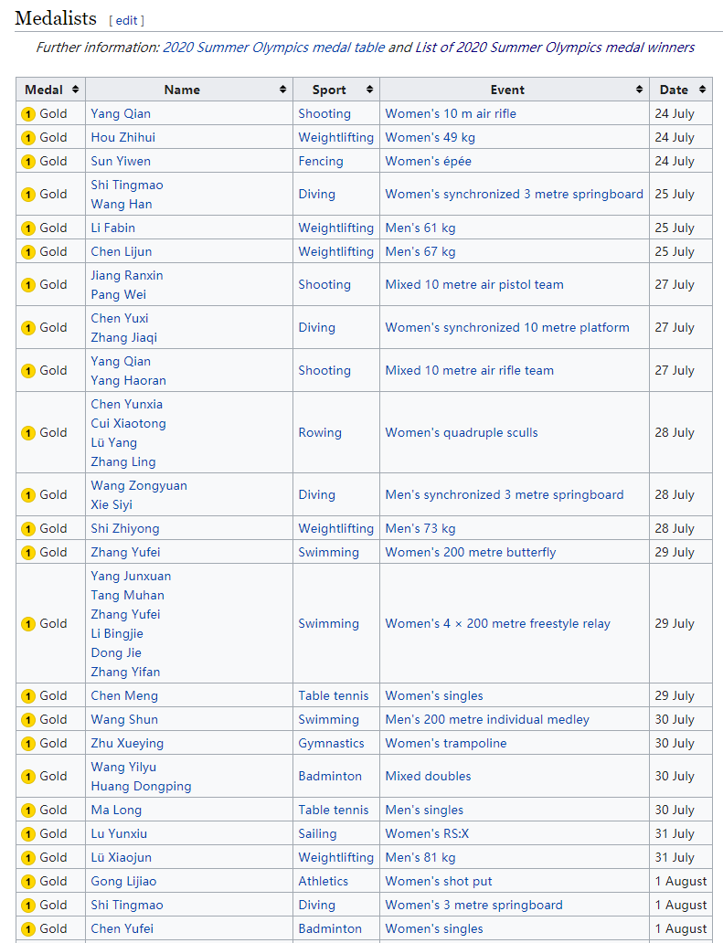Open Ma Long athlete page
The width and height of the screenshot is (723, 943).
(116, 811)
